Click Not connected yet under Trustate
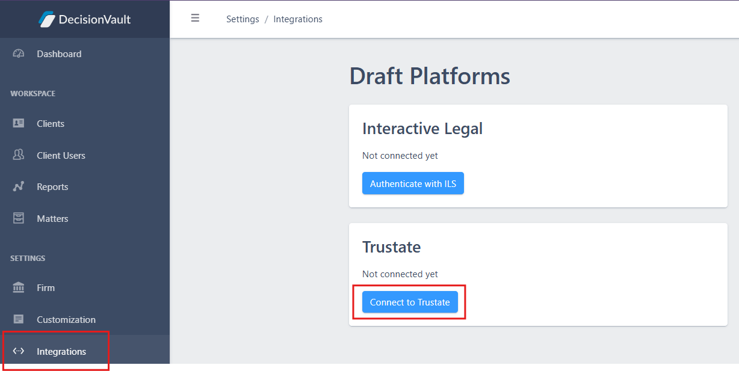Screen dimensions: 739x371 pos(400,274)
